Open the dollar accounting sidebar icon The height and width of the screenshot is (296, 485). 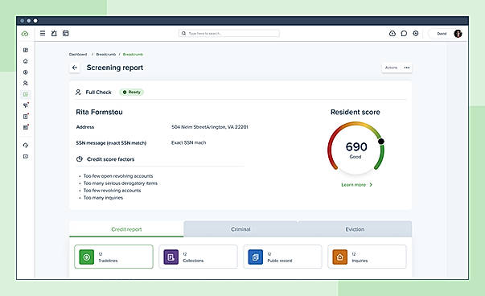click(x=26, y=72)
